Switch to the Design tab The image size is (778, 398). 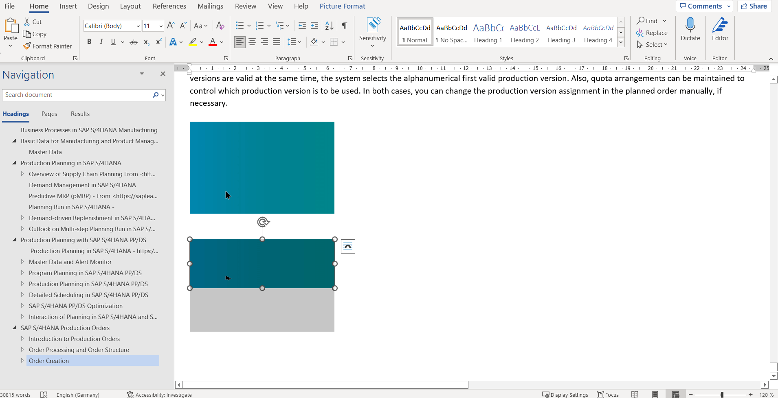98,6
